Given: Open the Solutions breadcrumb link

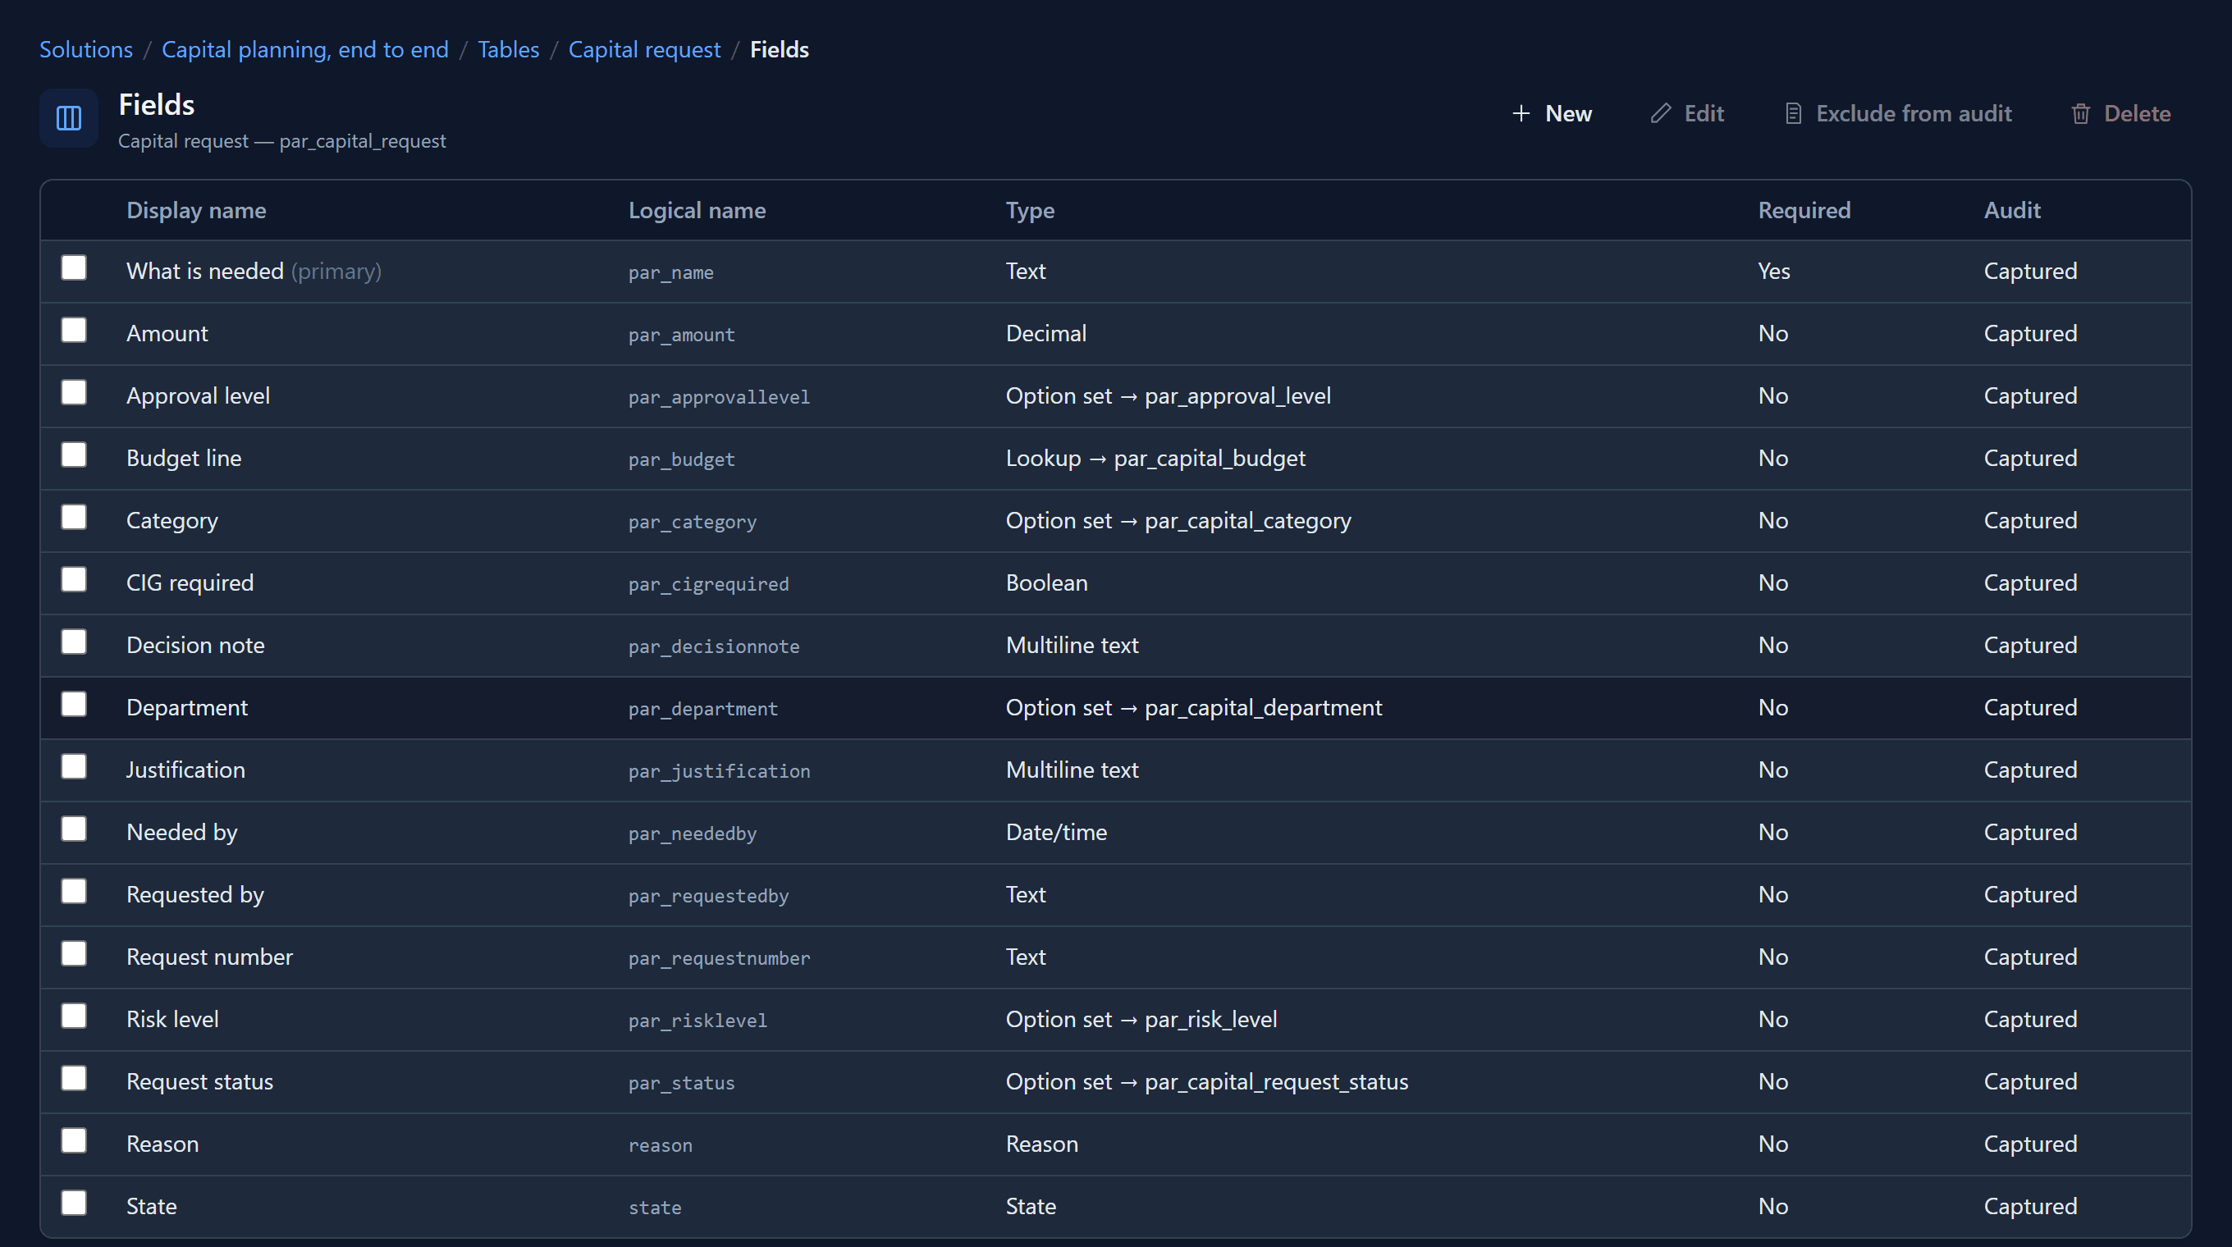Looking at the screenshot, I should point(86,49).
